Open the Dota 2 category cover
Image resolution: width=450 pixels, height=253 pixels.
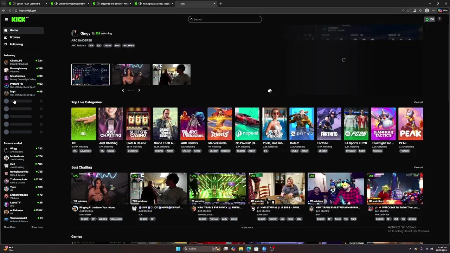302,124
